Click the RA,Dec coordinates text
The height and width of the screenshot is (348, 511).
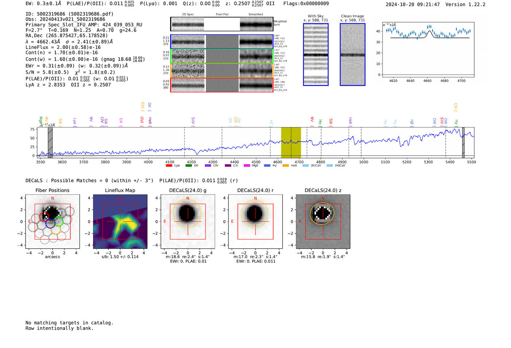click(67, 35)
